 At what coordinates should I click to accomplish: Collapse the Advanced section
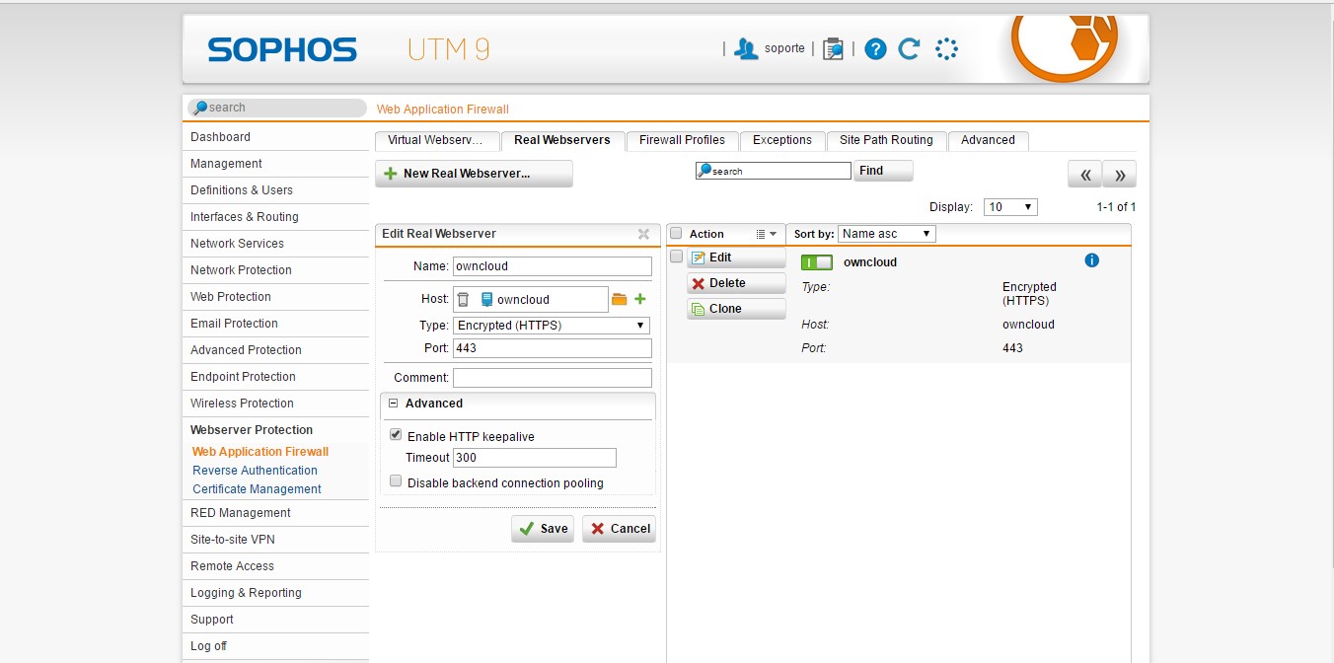394,404
